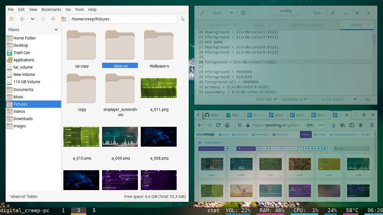
Task: Go forward in the file manager
Action: coord(43,19)
